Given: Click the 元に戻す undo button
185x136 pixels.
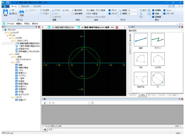Looking at the screenshot, I should click(x=45, y=10).
